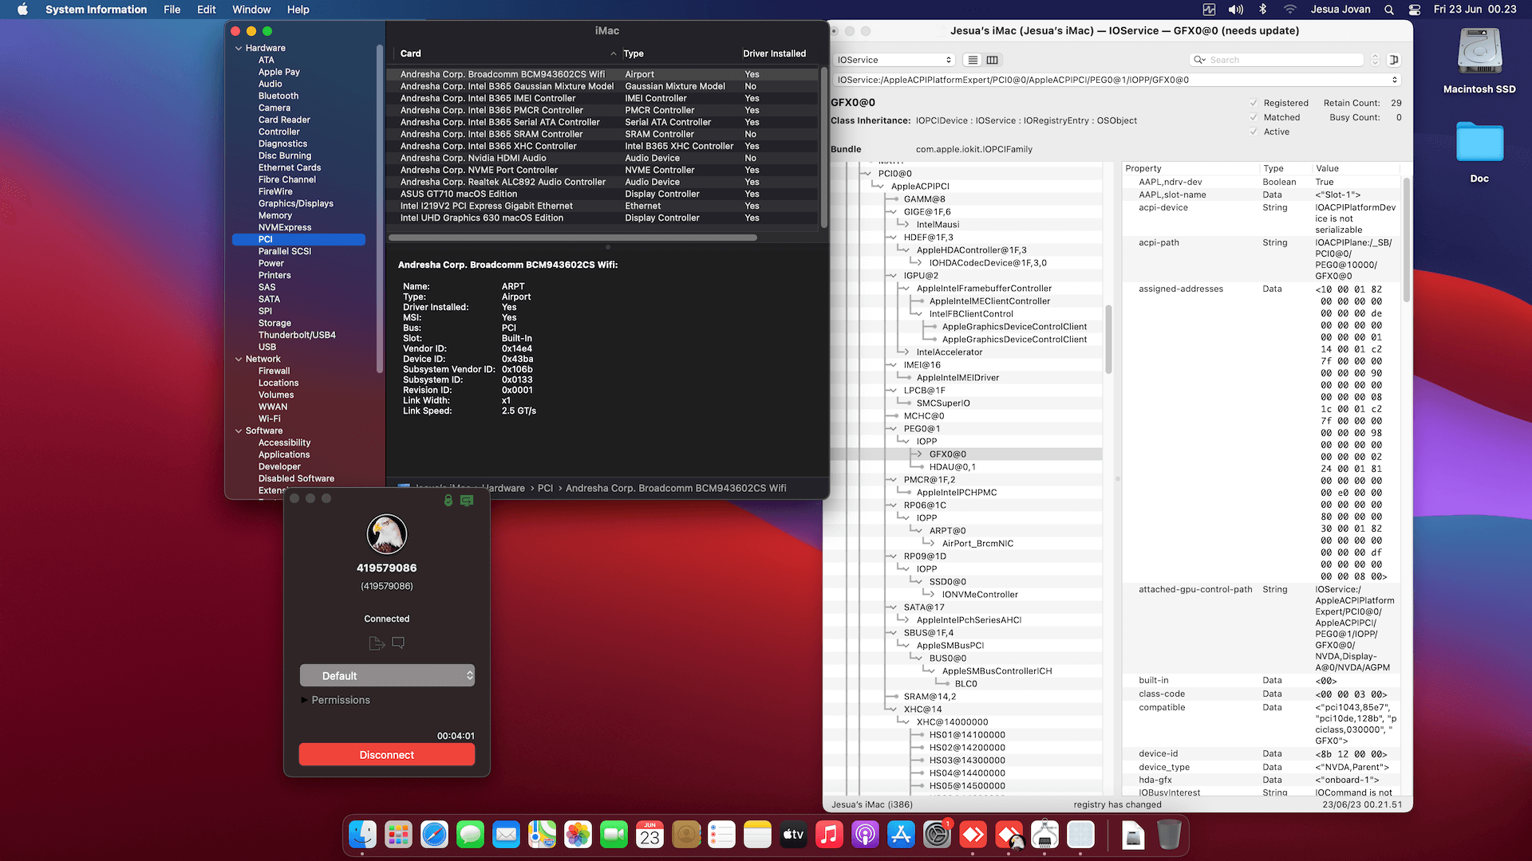Click the horizontal scrollbar under the PCI table
The height and width of the screenshot is (861, 1532).
573,238
